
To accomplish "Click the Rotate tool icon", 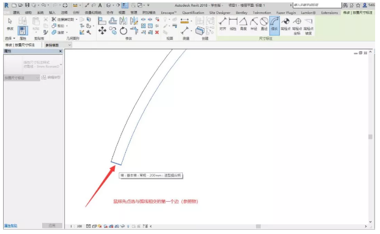I will 123,30.
